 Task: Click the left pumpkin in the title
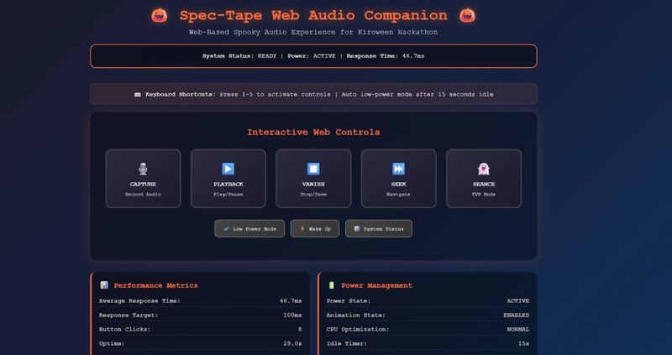click(x=159, y=15)
